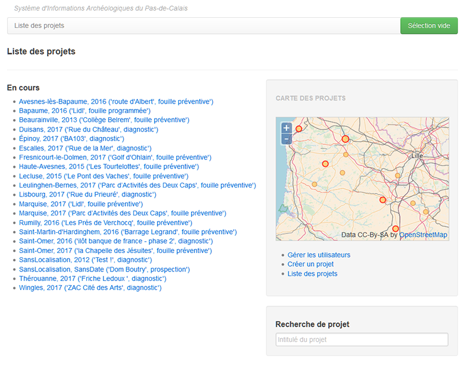Open SansLocalisation SansDate Dom Boutry project
Screen dimensions: 468x365
tap(105, 270)
